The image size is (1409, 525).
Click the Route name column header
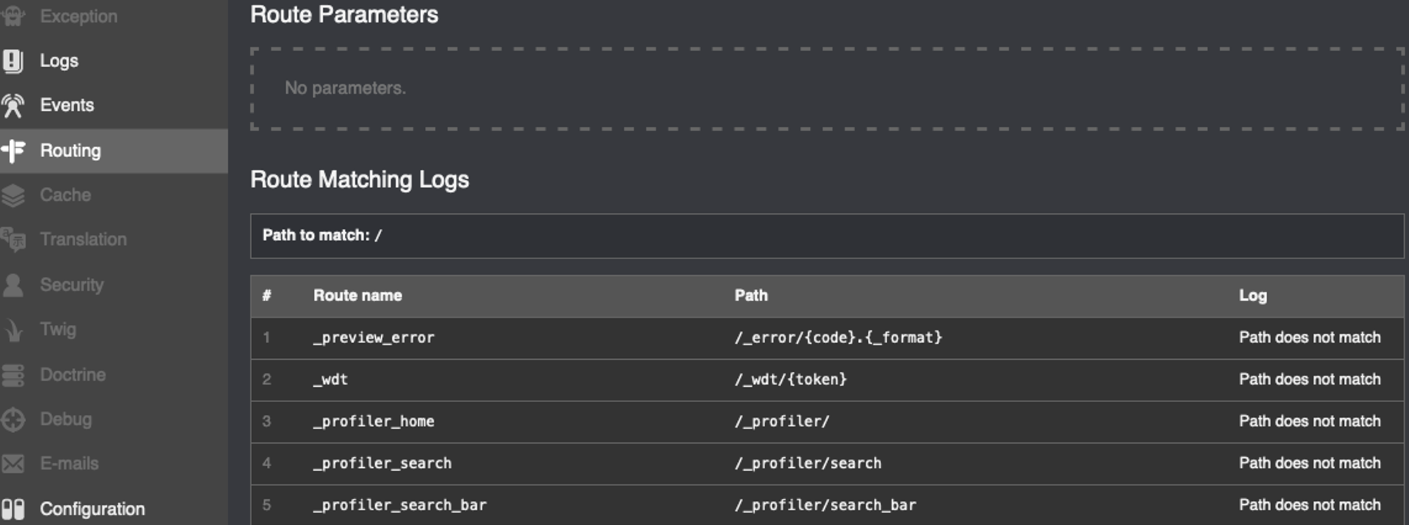(x=358, y=295)
